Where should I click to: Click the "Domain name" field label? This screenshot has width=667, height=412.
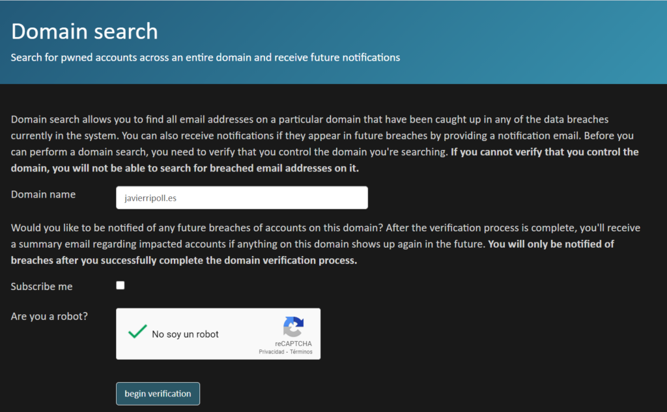43,194
